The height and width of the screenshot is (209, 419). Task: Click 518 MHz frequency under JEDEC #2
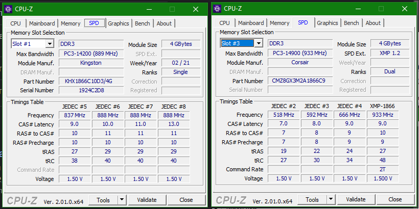click(x=284, y=115)
